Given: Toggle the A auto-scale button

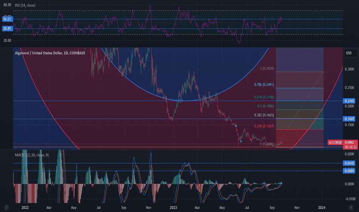Looking at the screenshot, I should (351, 207).
